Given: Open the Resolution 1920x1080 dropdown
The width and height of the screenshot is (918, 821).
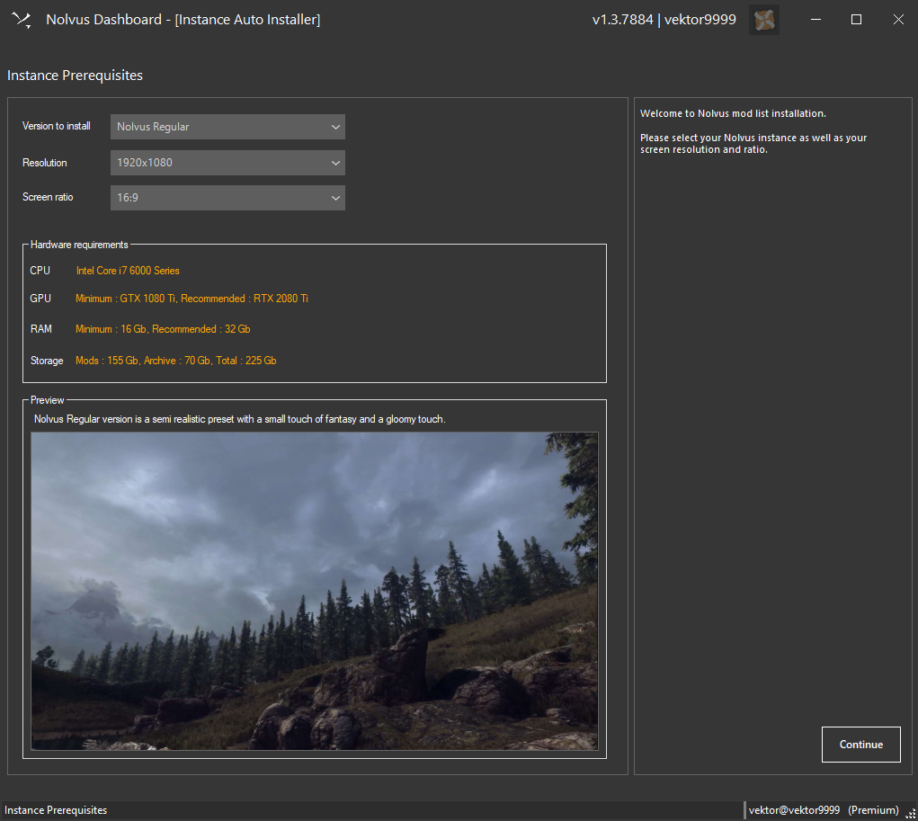Looking at the screenshot, I should click(x=227, y=163).
